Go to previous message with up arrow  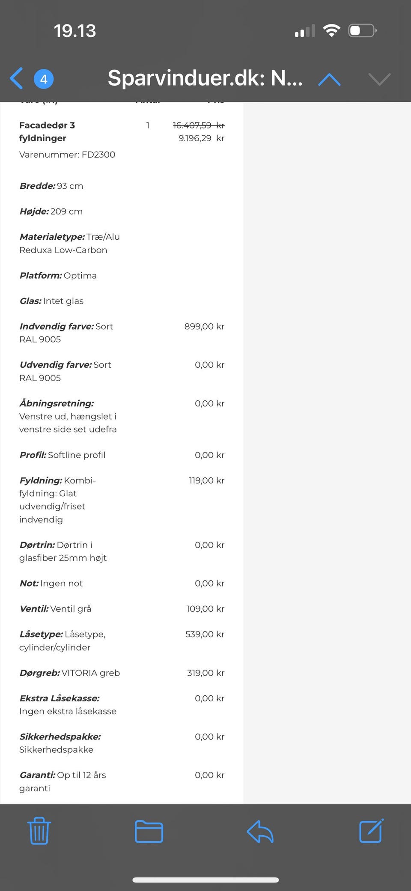coord(329,79)
